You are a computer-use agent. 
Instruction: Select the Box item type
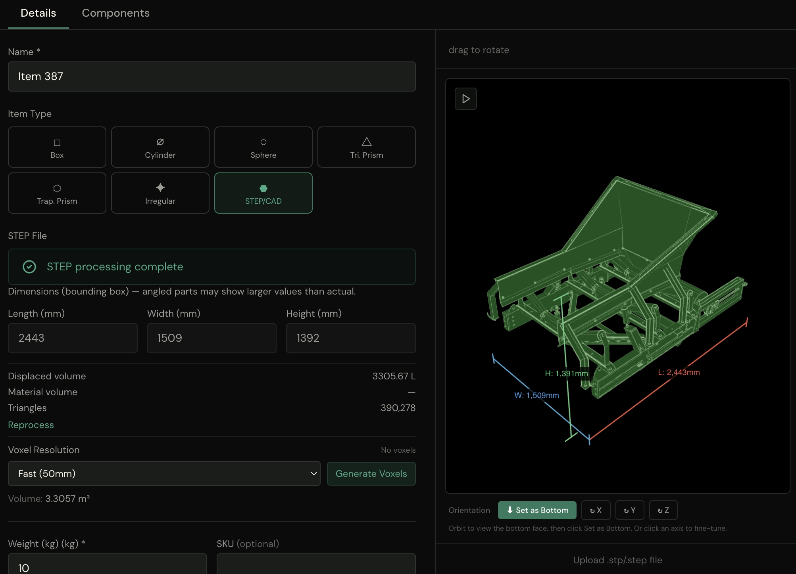[x=57, y=147]
